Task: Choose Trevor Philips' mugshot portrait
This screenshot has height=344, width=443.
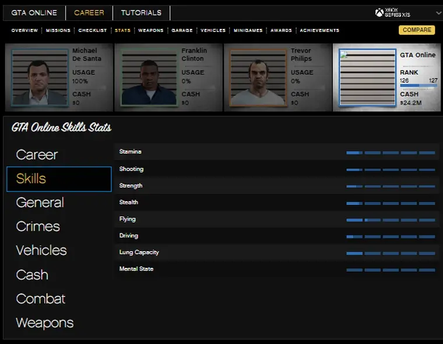Action: click(258, 77)
